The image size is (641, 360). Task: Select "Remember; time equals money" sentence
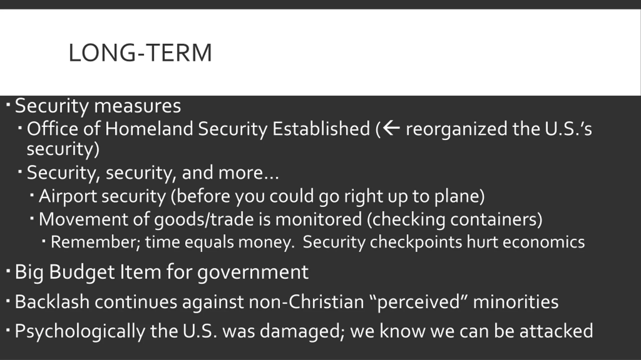173,242
